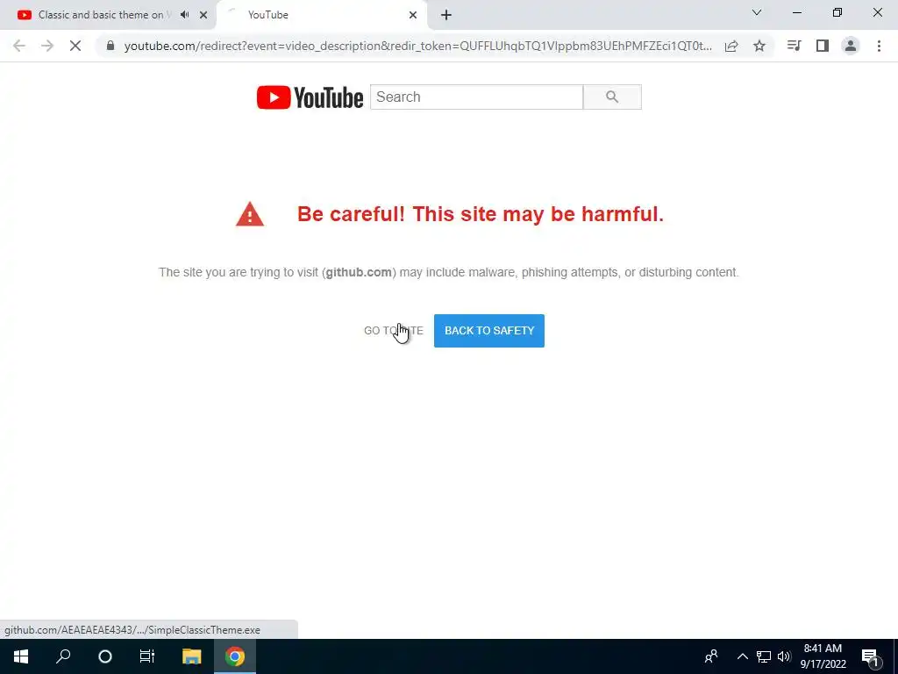Click GO TO SITE link
The width and height of the screenshot is (898, 674).
coord(394,331)
